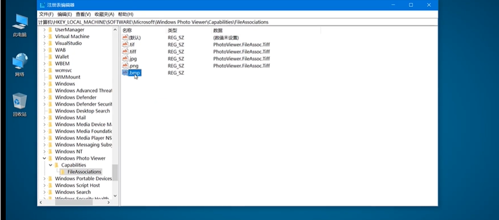The width and height of the screenshot is (499, 220).
Task: Minimize the Registry Editor window
Action: (x=393, y=5)
